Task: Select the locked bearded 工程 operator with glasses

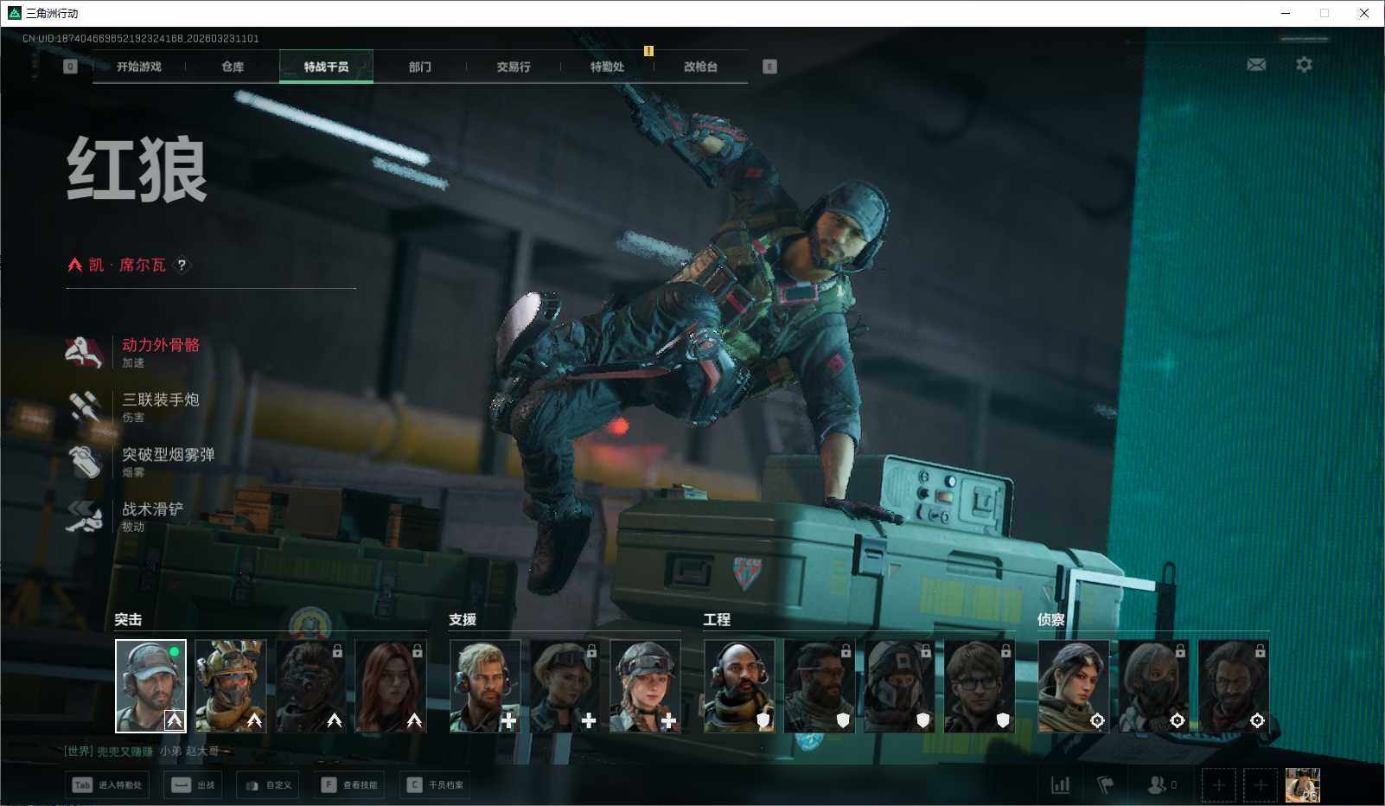Action: point(819,686)
